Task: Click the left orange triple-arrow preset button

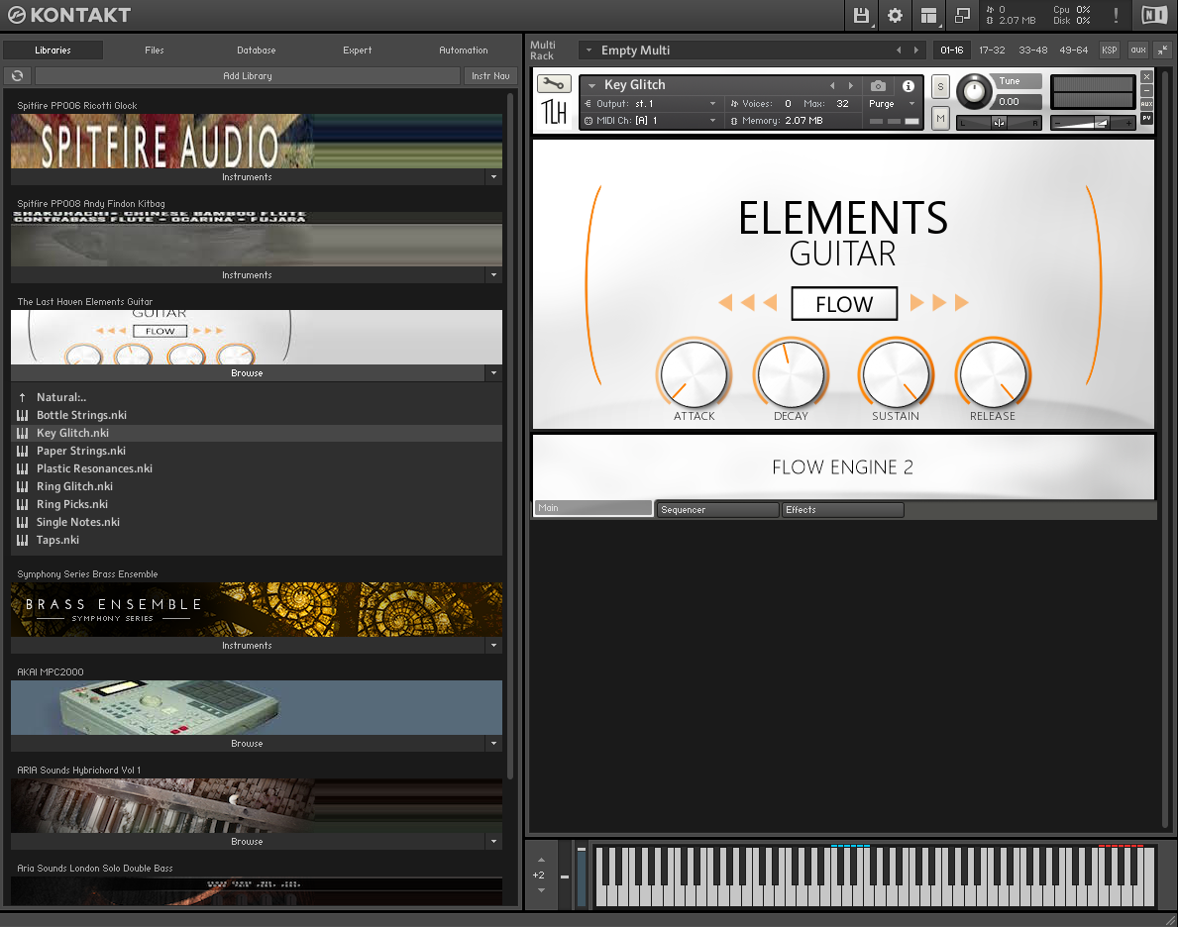Action: (x=747, y=303)
